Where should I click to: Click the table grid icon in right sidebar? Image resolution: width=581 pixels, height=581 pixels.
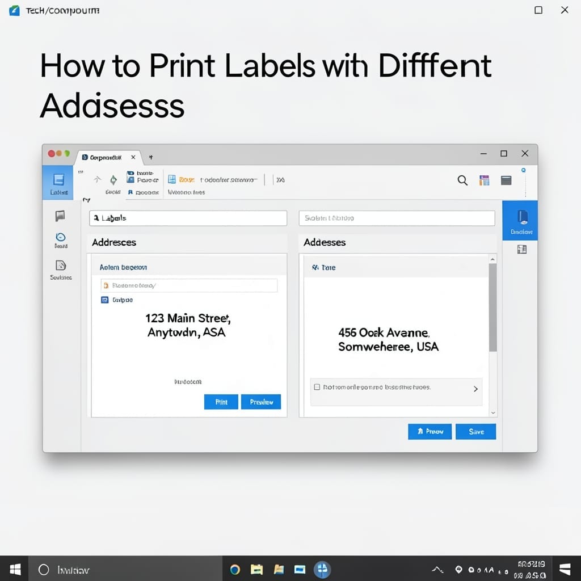click(522, 250)
